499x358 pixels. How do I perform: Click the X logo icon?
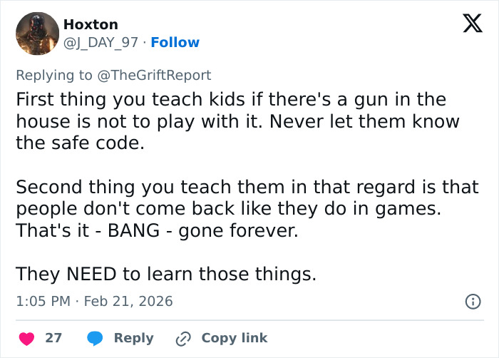[x=468, y=24]
